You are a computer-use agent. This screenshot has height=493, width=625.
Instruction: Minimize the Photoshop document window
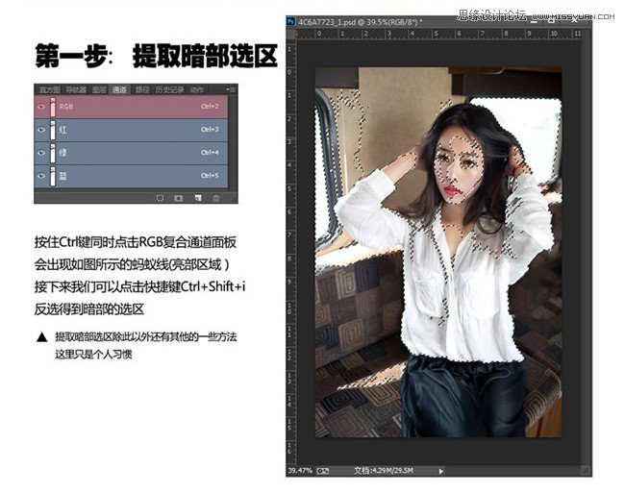[534, 21]
